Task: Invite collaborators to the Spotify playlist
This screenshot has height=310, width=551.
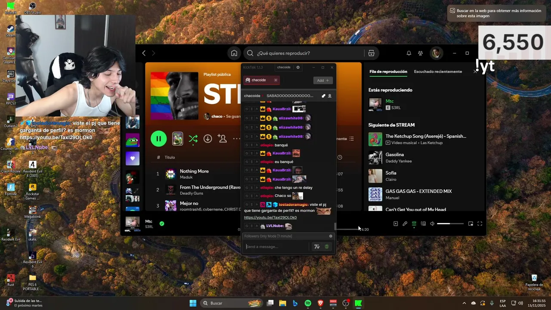Action: [222, 139]
